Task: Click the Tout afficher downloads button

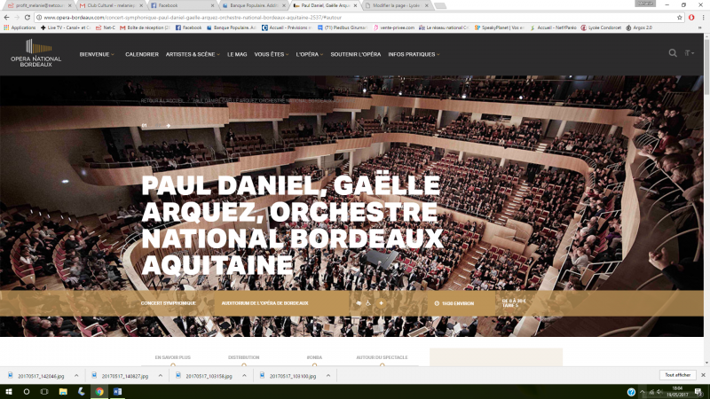Action: [x=677, y=376]
